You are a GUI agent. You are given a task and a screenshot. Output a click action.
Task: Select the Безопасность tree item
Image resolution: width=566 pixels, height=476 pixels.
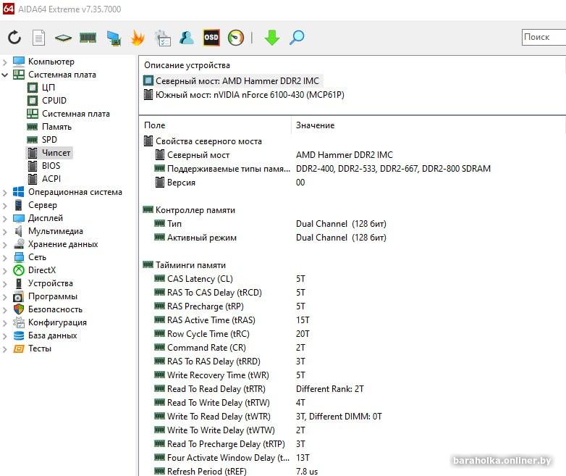point(55,309)
